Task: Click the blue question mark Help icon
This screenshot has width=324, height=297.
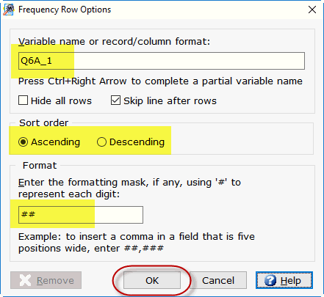Action: (270, 280)
